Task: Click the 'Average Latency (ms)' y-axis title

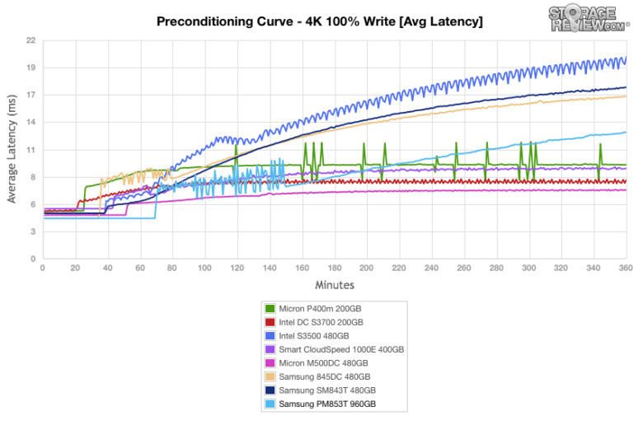Action: 12,149
